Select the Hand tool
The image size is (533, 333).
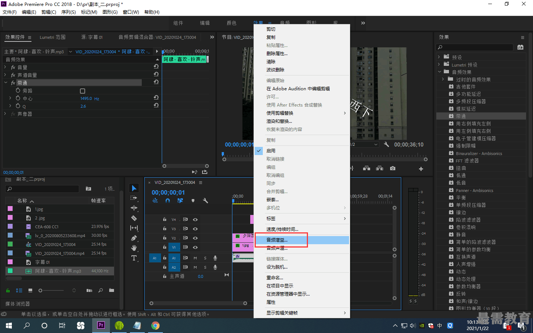134,248
